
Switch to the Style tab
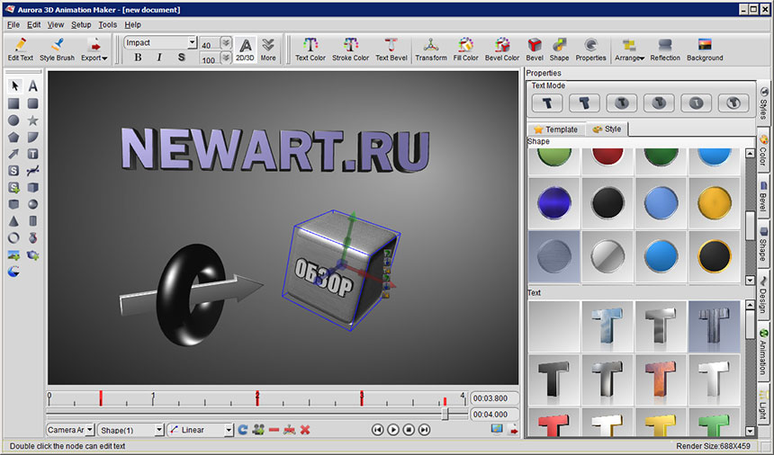click(607, 129)
